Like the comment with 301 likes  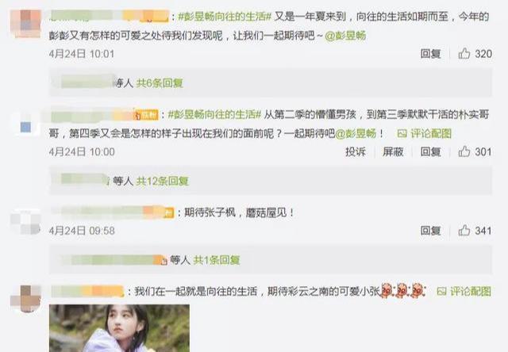464,151
